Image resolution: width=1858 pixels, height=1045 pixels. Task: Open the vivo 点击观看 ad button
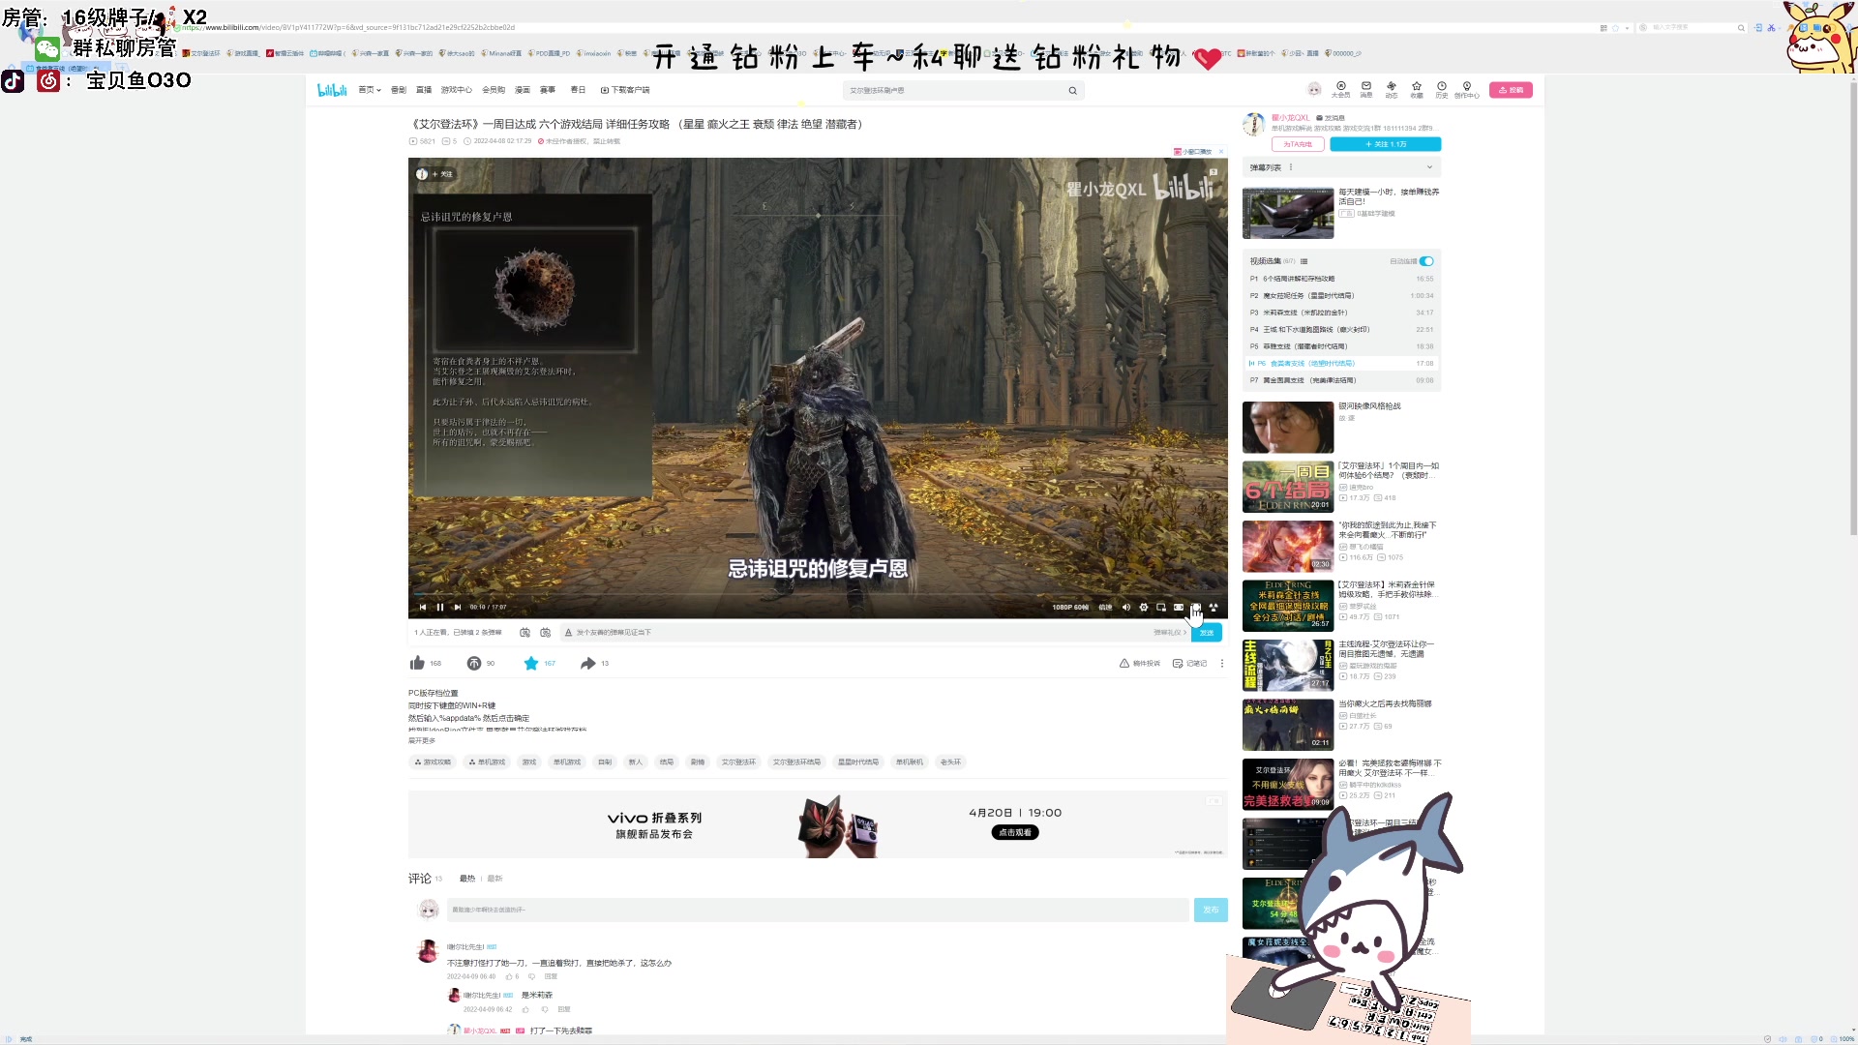coord(1015,833)
